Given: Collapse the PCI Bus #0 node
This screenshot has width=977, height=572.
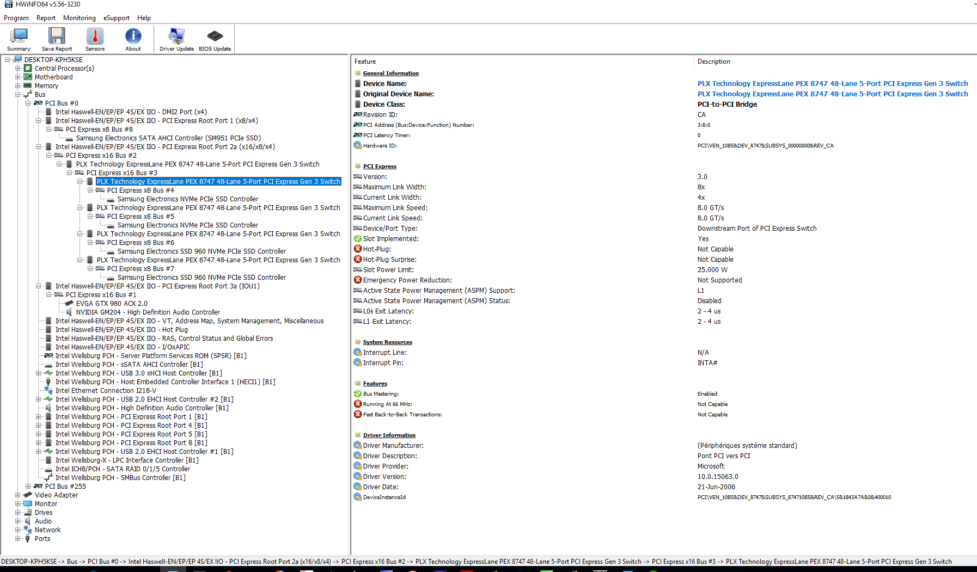Looking at the screenshot, I should [x=28, y=103].
